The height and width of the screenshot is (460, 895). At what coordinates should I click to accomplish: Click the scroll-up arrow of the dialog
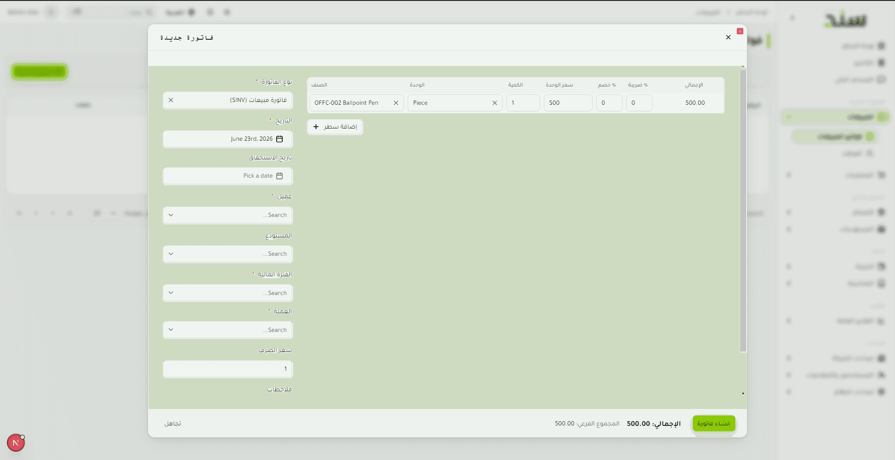coord(743,67)
